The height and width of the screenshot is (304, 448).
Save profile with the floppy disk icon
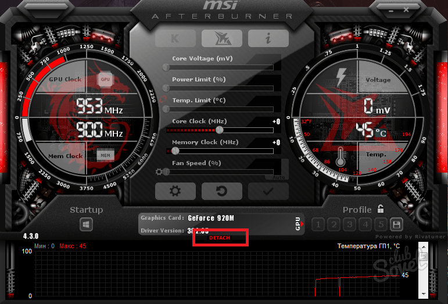coord(396,224)
